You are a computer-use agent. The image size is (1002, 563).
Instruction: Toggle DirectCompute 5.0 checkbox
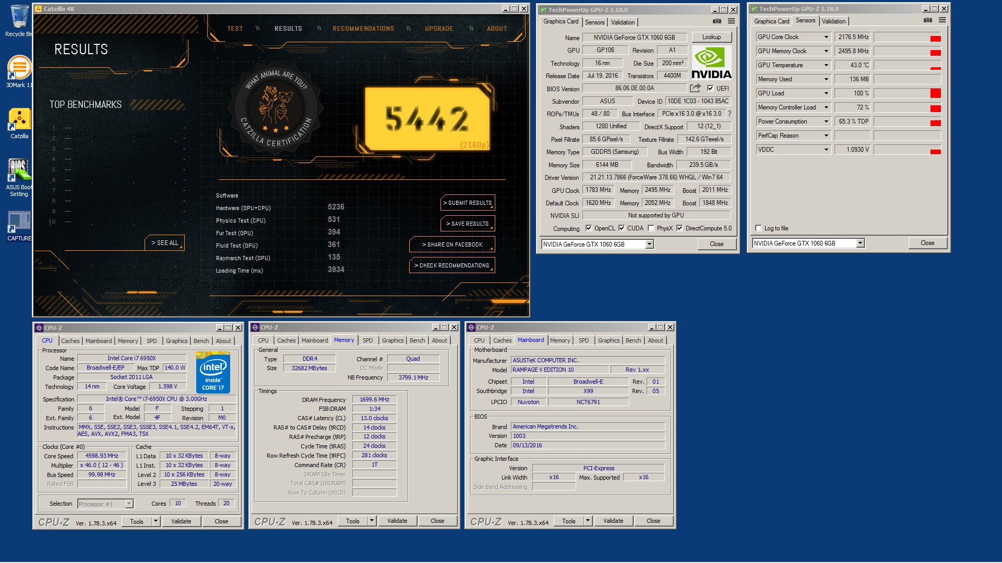679,228
